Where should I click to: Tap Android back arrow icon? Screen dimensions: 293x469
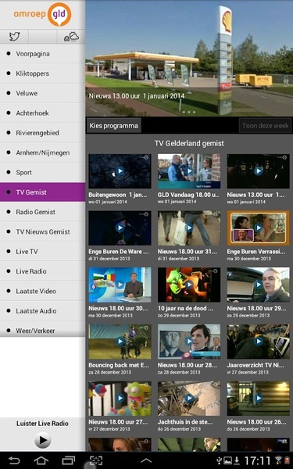coord(14,460)
